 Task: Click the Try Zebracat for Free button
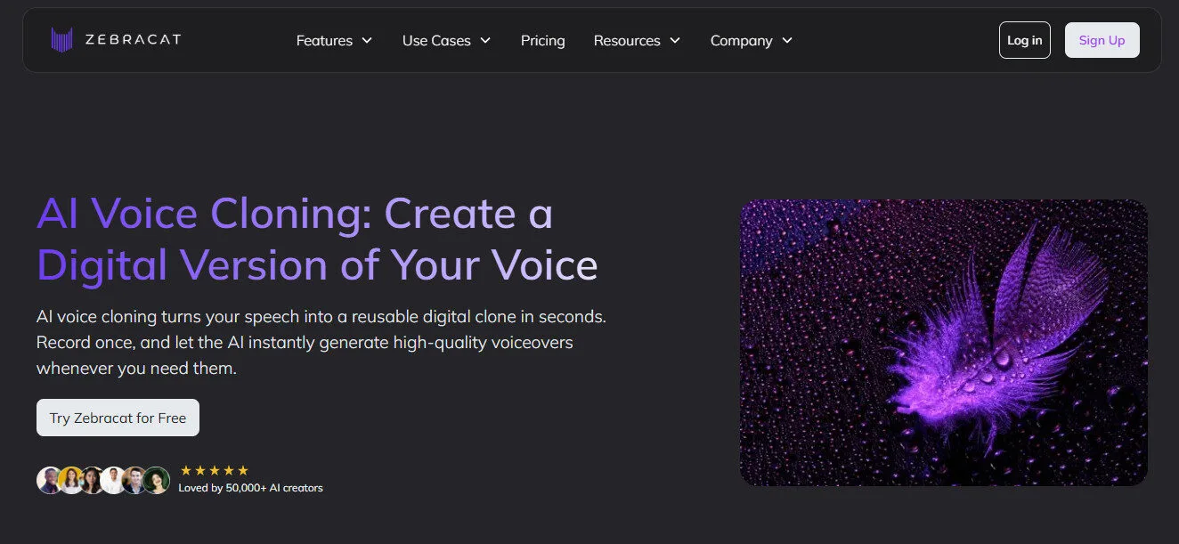pyautogui.click(x=118, y=417)
